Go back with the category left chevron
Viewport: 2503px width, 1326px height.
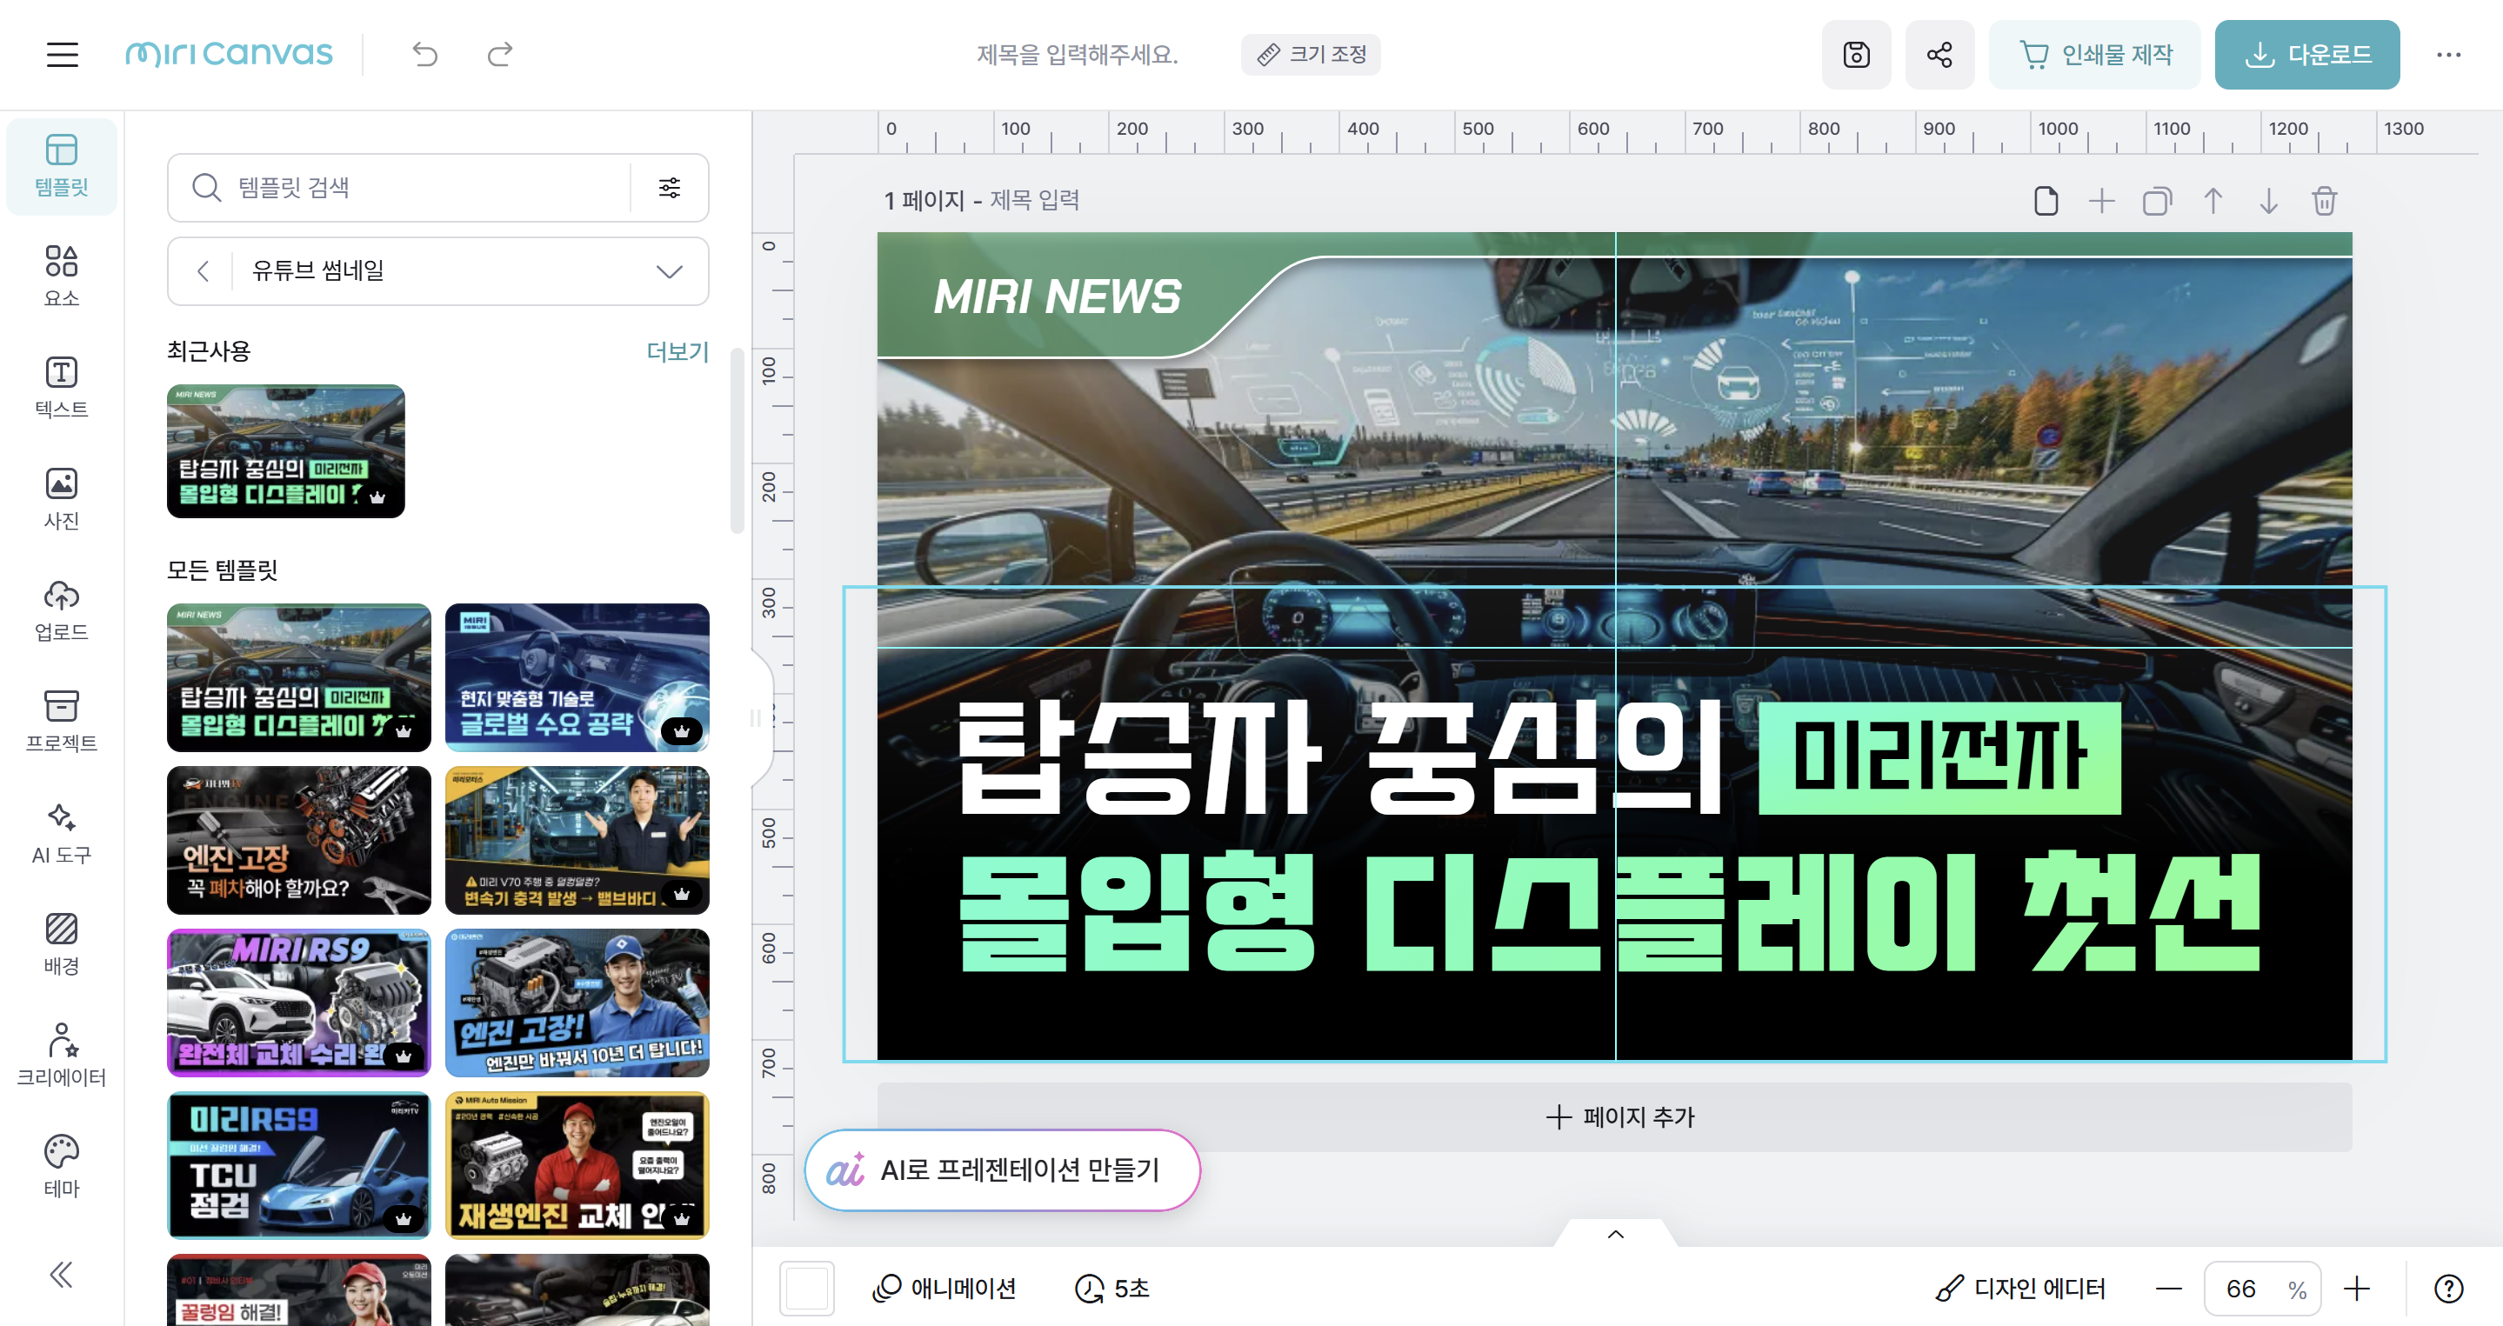click(x=204, y=271)
